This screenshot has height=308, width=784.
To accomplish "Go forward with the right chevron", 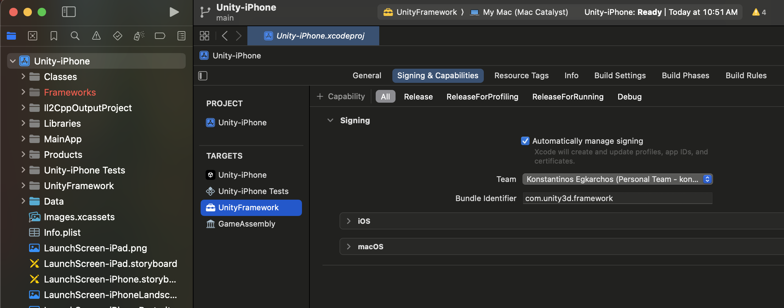I will [x=239, y=36].
